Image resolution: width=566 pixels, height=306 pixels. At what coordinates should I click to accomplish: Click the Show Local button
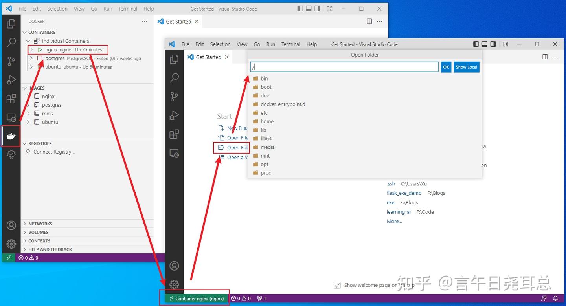point(466,67)
